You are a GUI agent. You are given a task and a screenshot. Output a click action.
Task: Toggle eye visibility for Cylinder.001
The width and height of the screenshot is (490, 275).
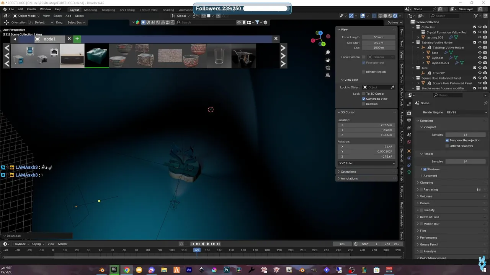480,63
